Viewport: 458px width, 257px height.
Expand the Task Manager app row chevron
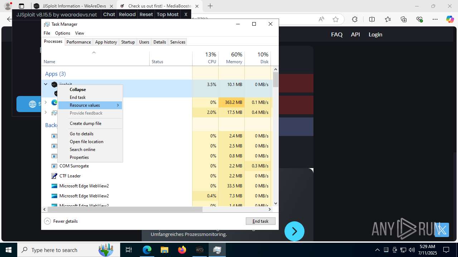point(45,112)
